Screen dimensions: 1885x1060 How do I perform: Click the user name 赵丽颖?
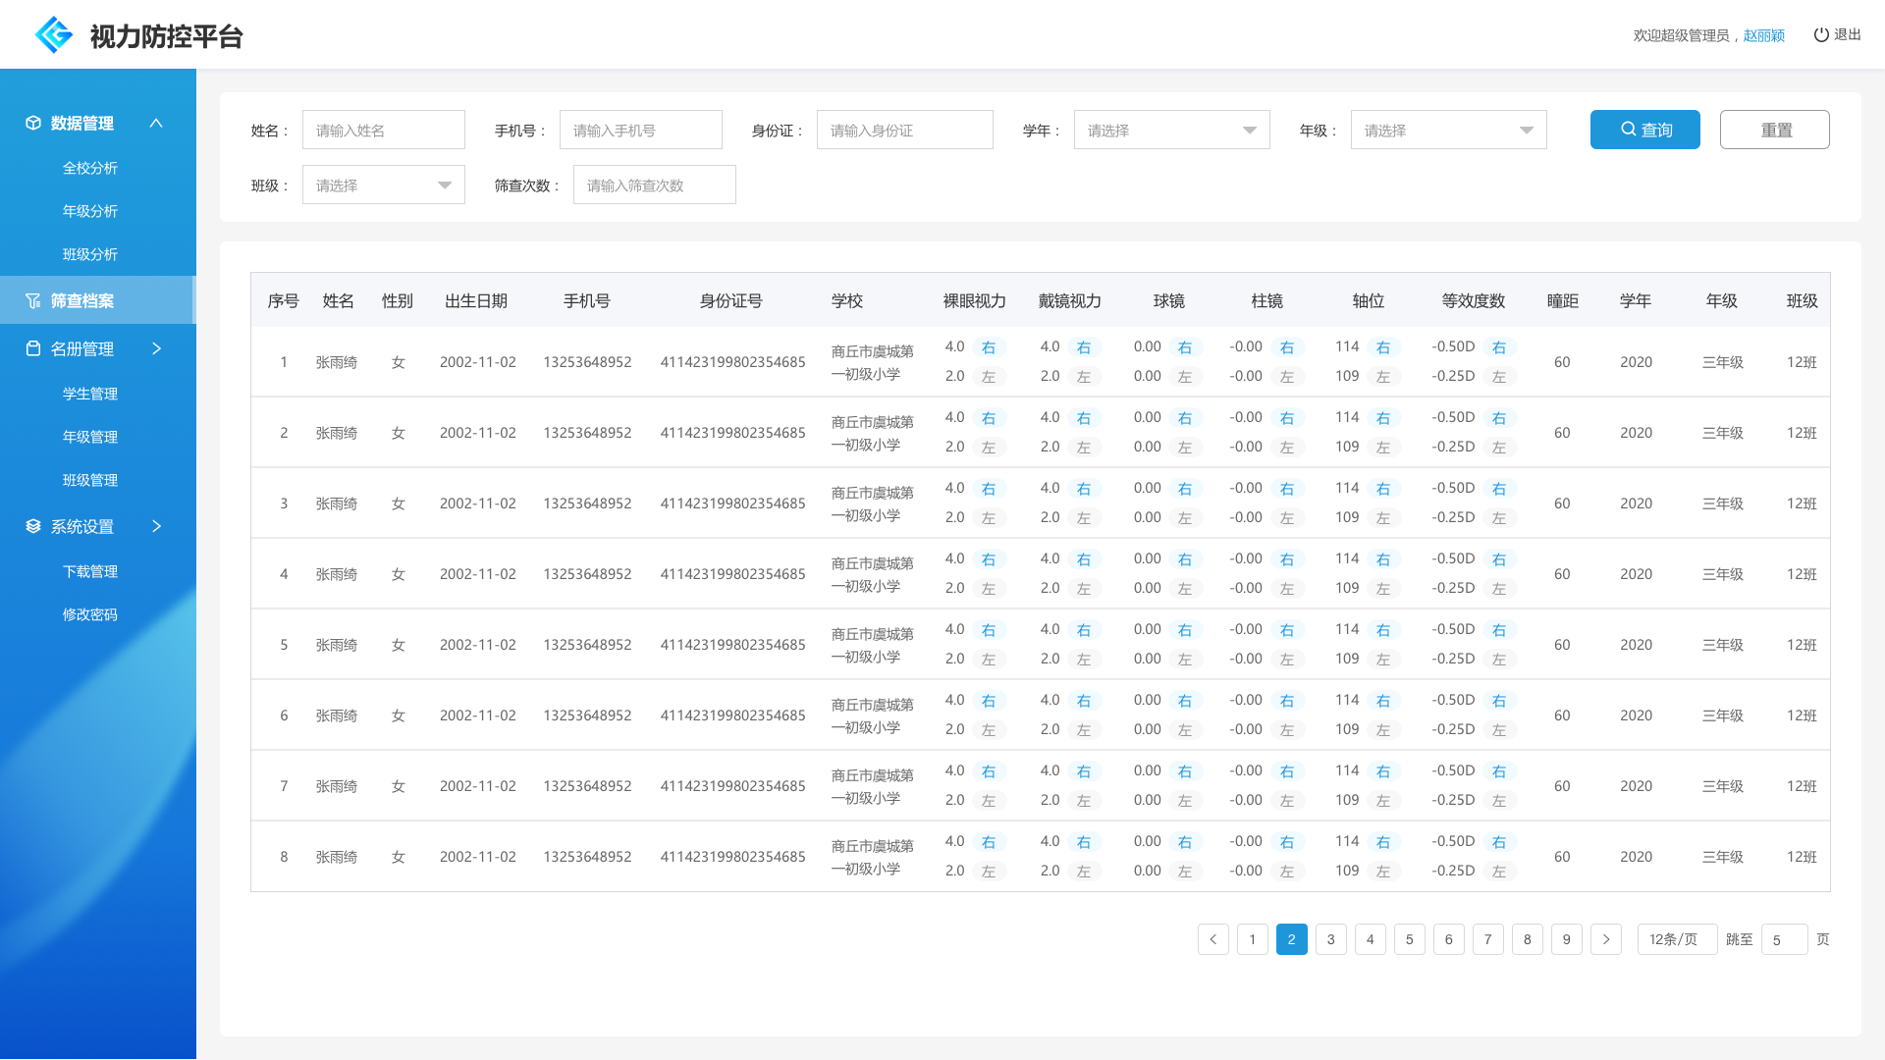pyautogui.click(x=1764, y=35)
